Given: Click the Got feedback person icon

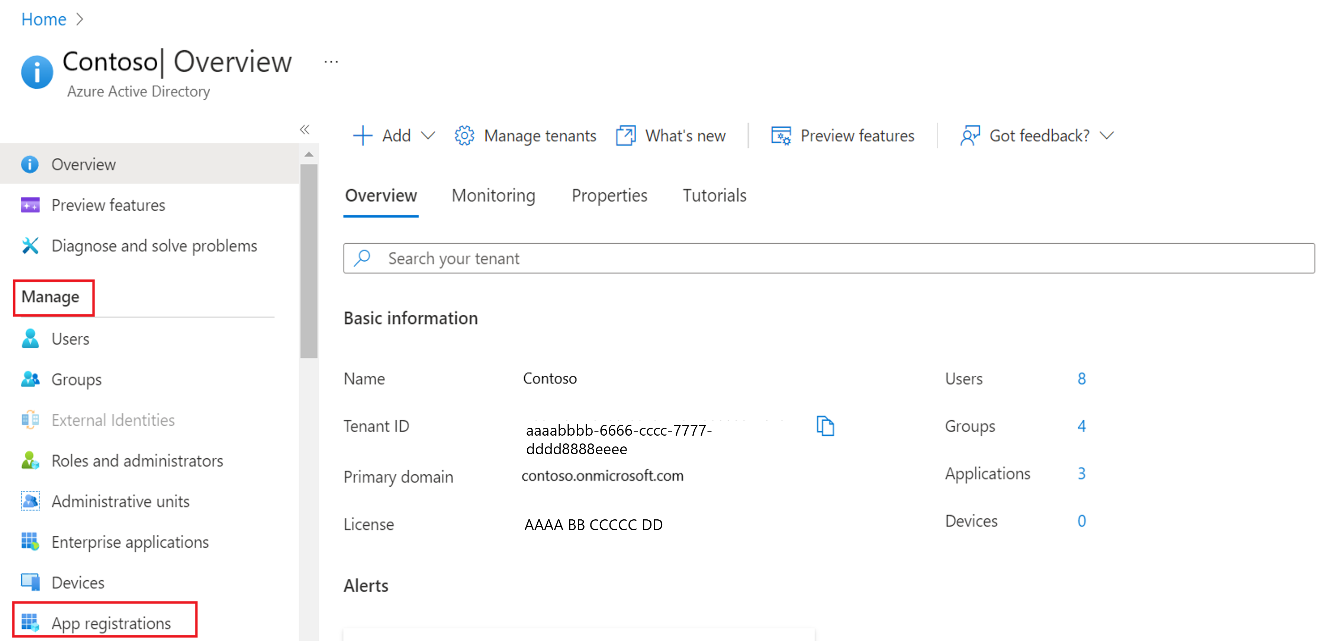Looking at the screenshot, I should point(970,135).
